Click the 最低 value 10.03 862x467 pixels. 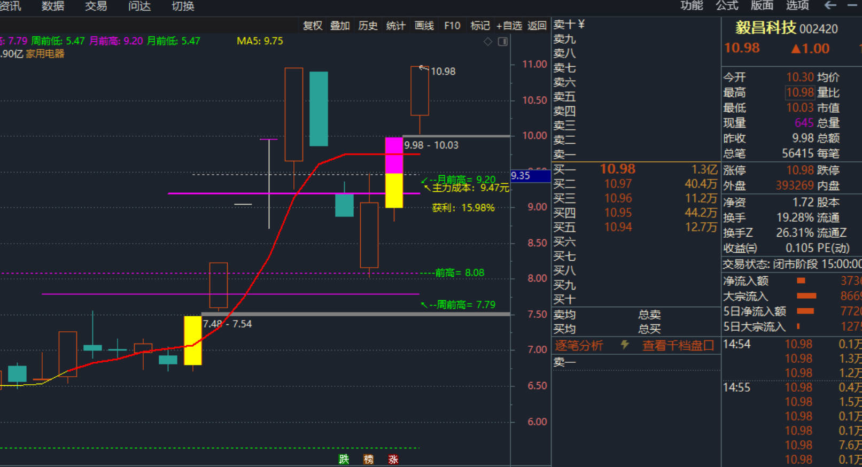pyautogui.click(x=800, y=108)
